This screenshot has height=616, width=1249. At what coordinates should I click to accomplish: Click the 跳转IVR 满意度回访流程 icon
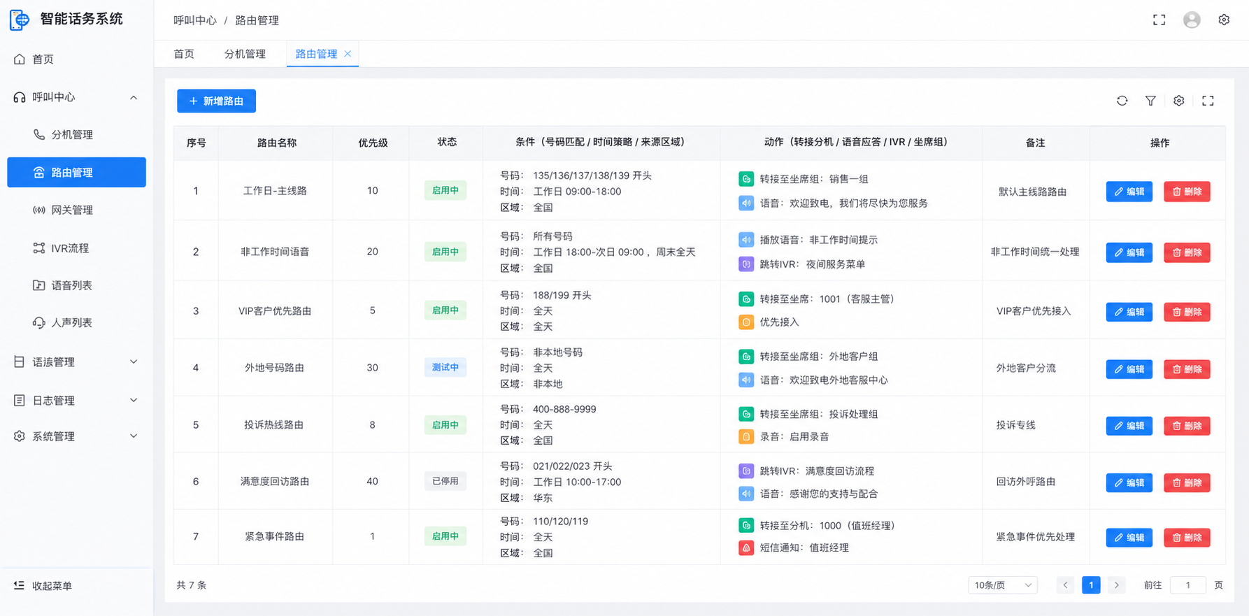pyautogui.click(x=746, y=471)
